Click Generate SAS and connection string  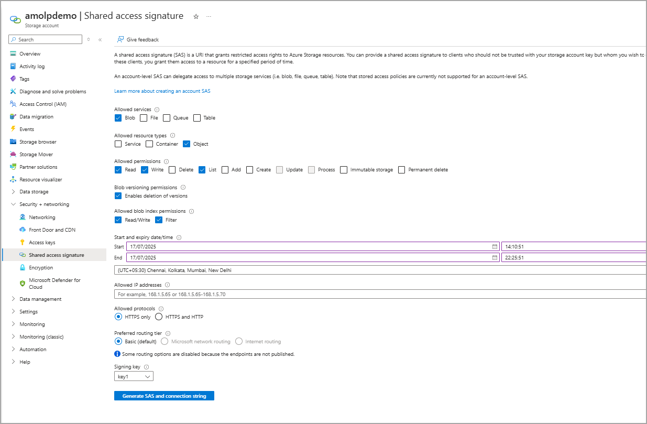[x=164, y=396]
